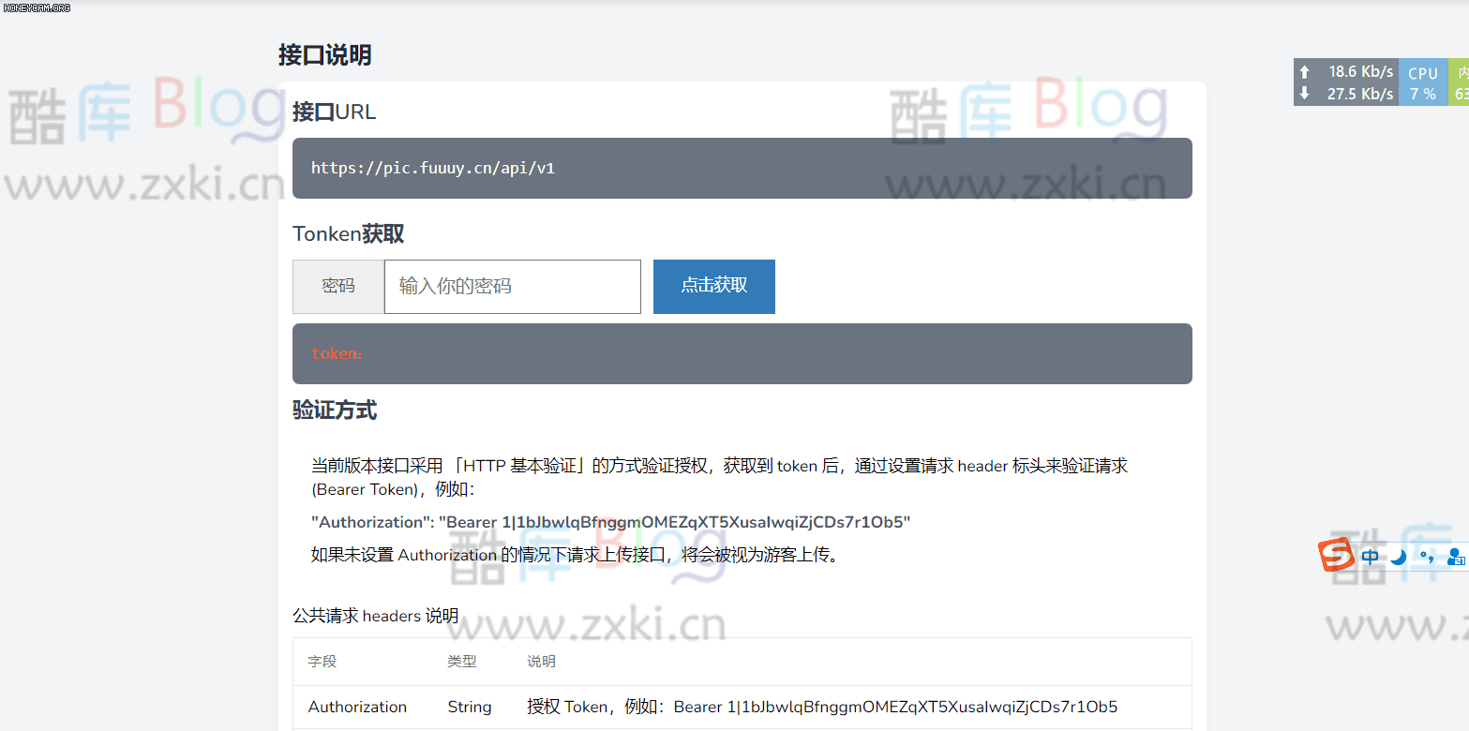Image resolution: width=1469 pixels, height=731 pixels.
Task: Click the download speed arrow showing 27.5 Kb/s
Action: 1304,94
